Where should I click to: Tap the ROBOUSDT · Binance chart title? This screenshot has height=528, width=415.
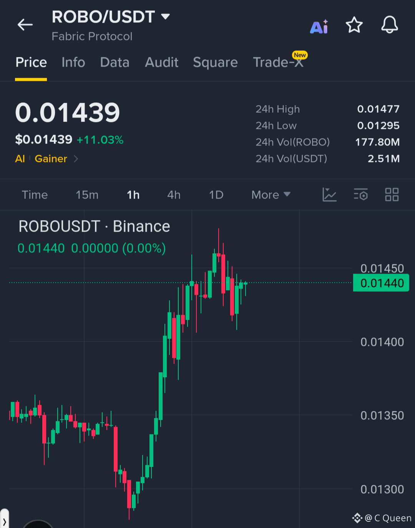point(94,226)
